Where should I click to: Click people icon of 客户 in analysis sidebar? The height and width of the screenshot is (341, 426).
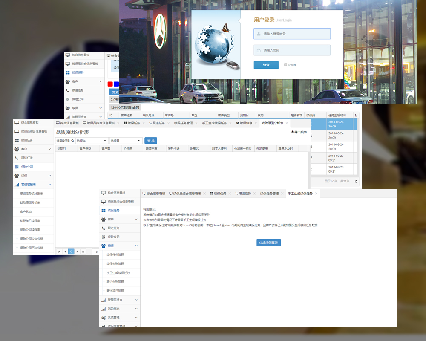17,149
